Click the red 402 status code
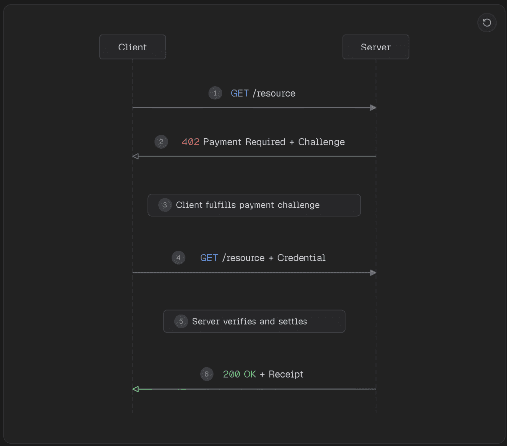The width and height of the screenshot is (507, 446). coord(190,142)
